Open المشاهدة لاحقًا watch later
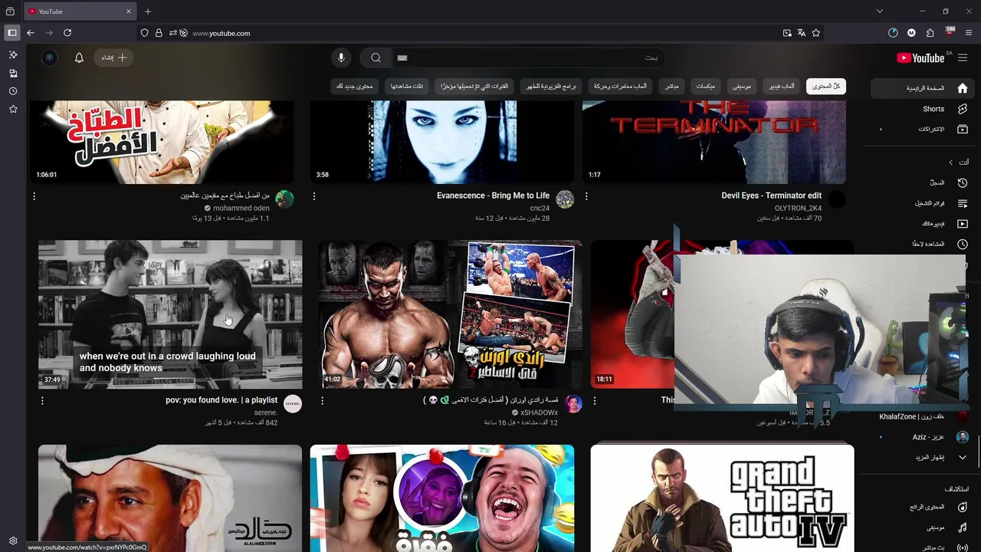Image resolution: width=981 pixels, height=552 pixels. coord(924,244)
